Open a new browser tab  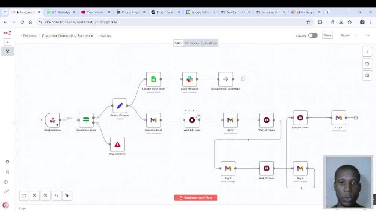(327, 12)
